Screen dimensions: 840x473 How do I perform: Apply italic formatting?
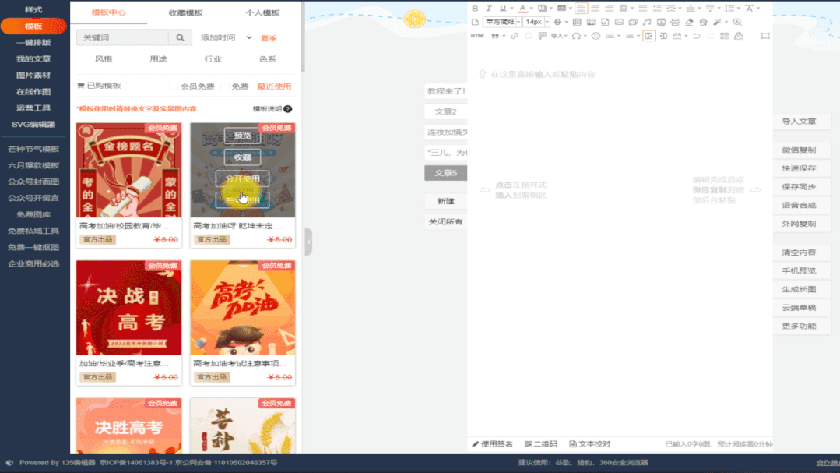tap(489, 8)
